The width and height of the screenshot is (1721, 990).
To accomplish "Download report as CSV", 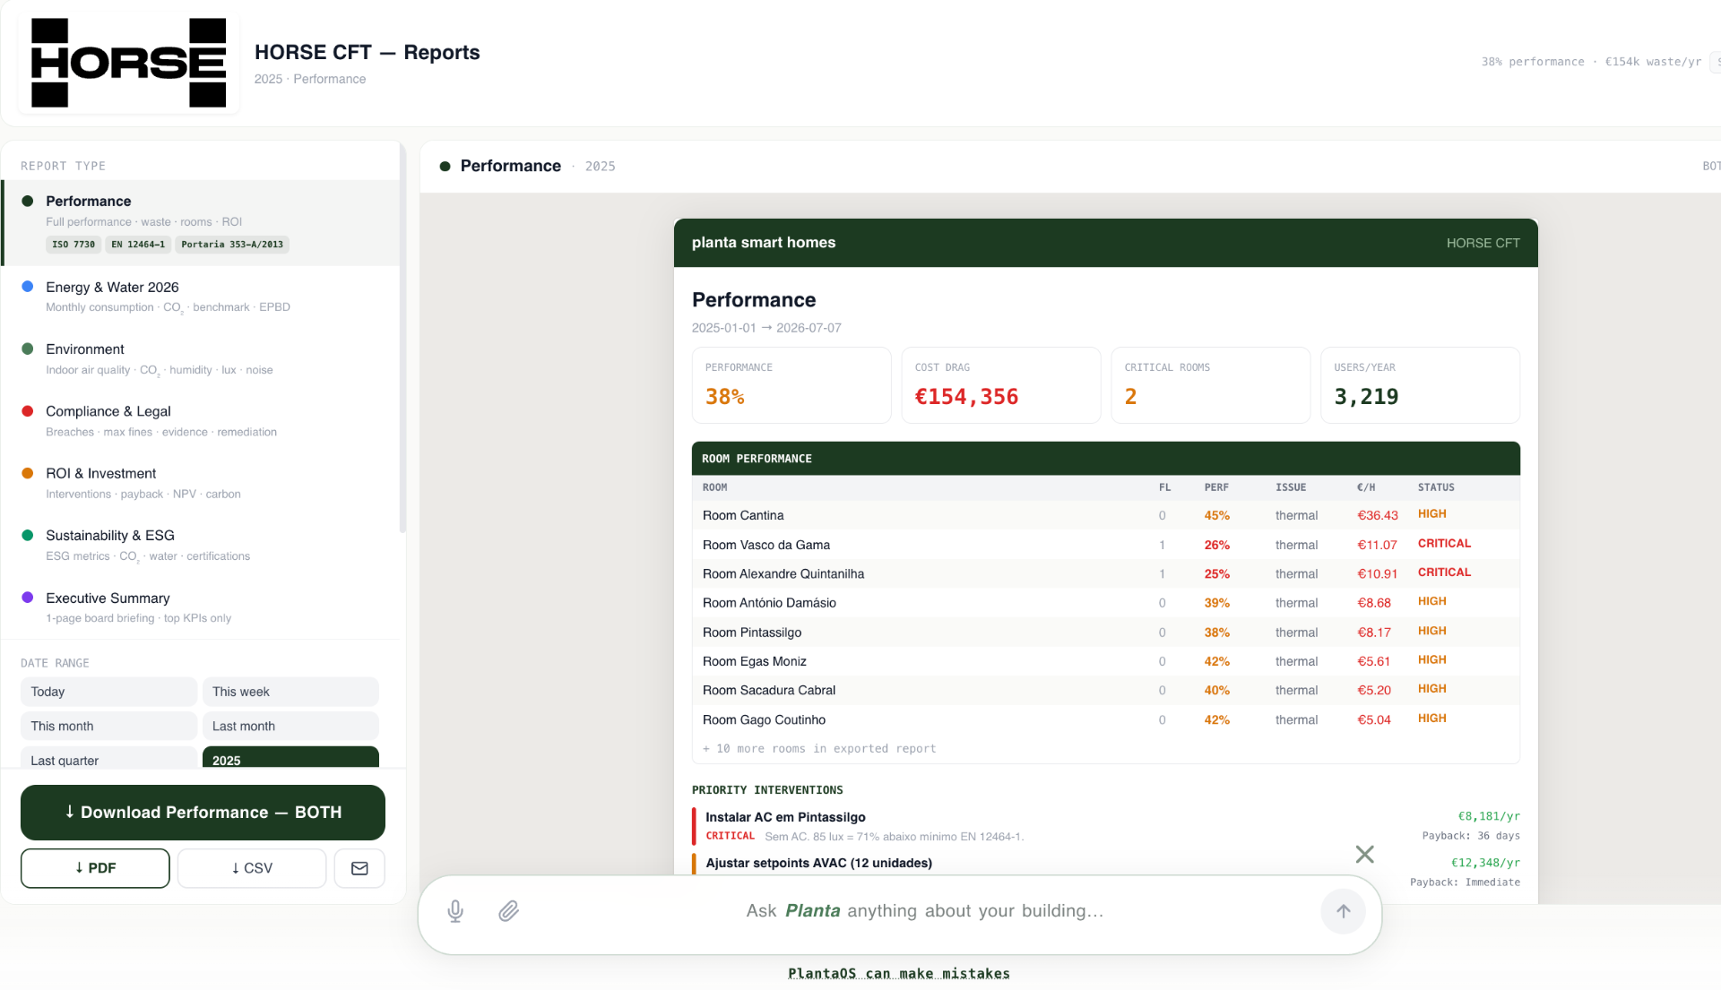I will 252,868.
